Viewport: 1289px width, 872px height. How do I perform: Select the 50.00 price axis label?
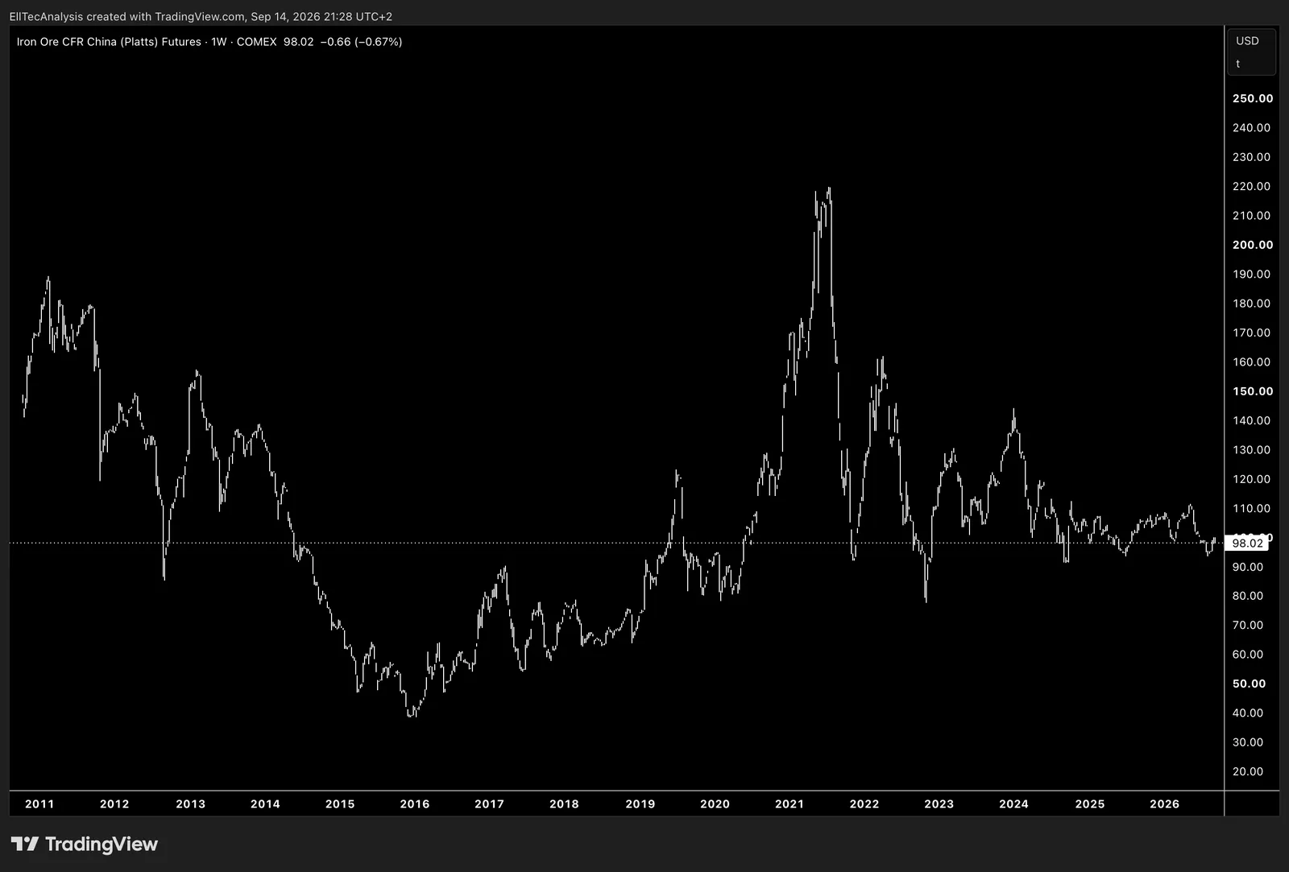(x=1250, y=684)
